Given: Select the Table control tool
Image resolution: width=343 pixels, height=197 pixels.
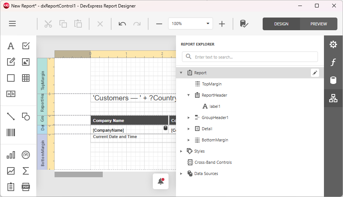Looking at the screenshot, I should click(26, 78).
